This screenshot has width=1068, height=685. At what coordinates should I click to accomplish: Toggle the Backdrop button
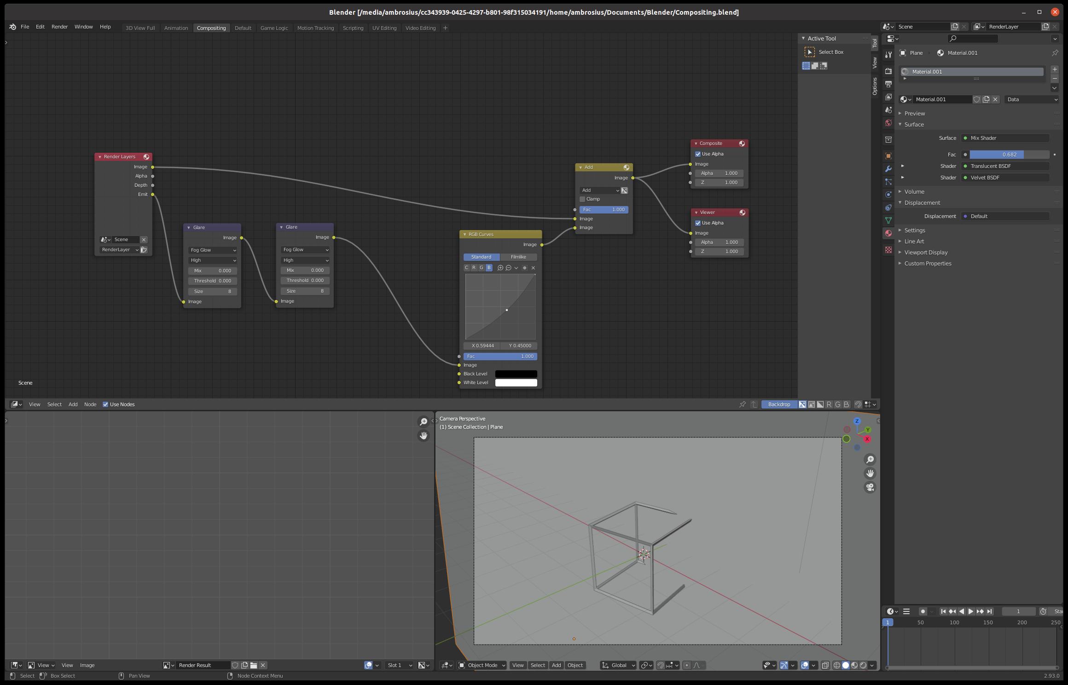779,404
